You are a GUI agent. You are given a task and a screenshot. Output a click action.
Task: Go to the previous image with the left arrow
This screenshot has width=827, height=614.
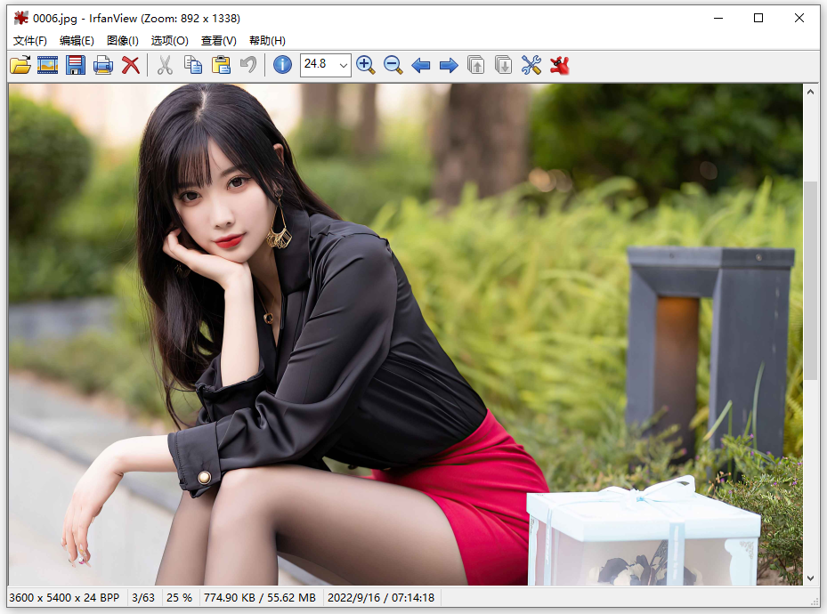point(420,64)
